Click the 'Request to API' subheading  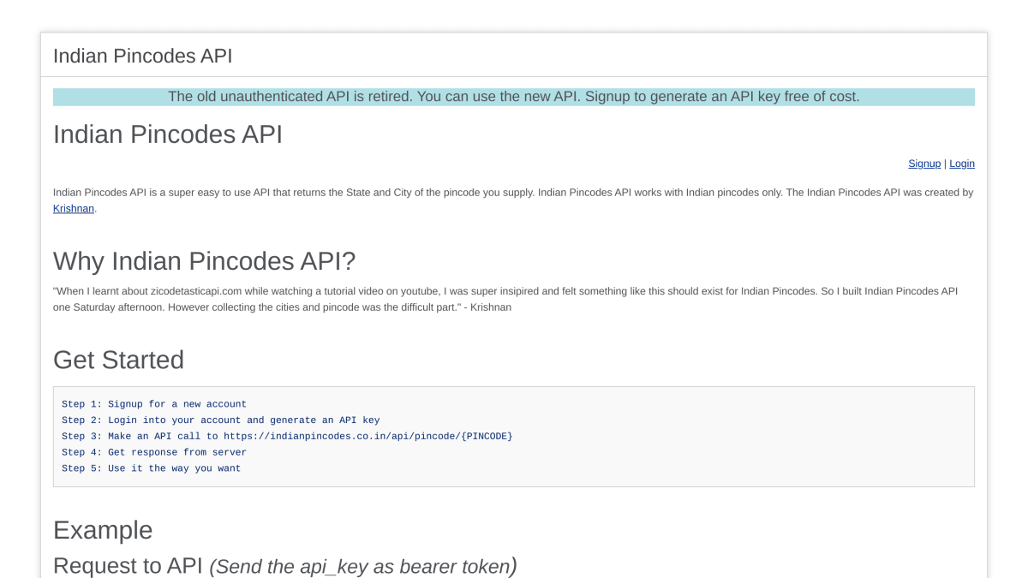pos(285,566)
